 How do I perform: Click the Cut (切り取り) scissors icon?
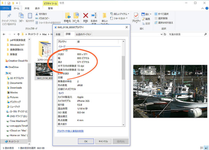[37, 14]
